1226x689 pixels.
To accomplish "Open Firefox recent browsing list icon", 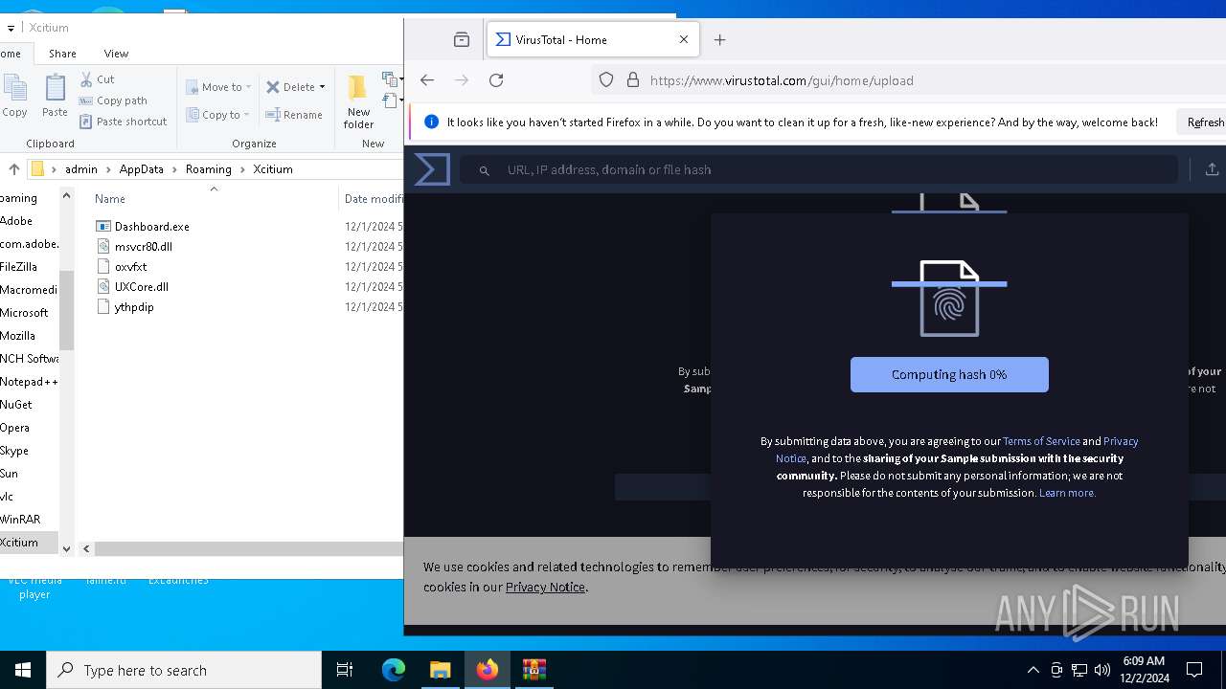I will click(462, 39).
